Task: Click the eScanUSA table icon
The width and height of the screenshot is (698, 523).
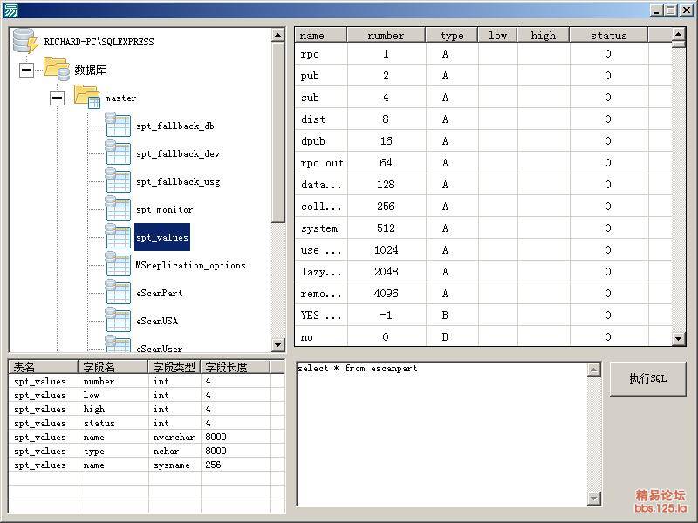Action: pyautogui.click(x=118, y=321)
